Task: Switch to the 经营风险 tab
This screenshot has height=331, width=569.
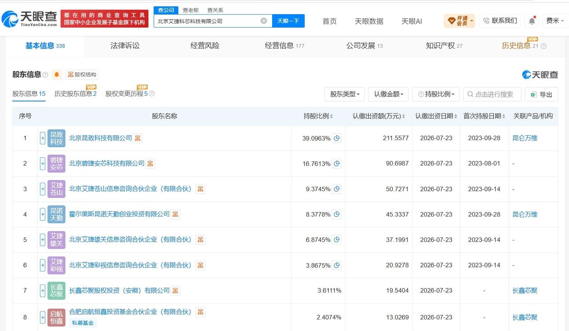Action: click(205, 46)
